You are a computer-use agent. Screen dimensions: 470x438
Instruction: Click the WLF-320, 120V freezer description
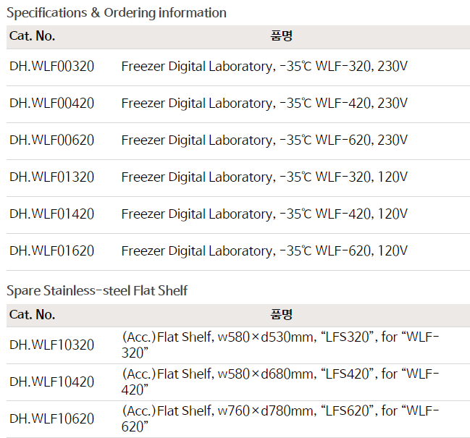point(264,177)
